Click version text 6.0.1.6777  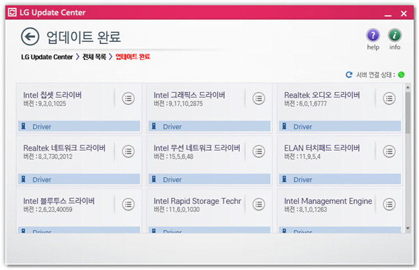point(313,104)
